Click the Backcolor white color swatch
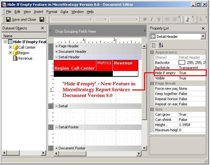 pos(182,63)
